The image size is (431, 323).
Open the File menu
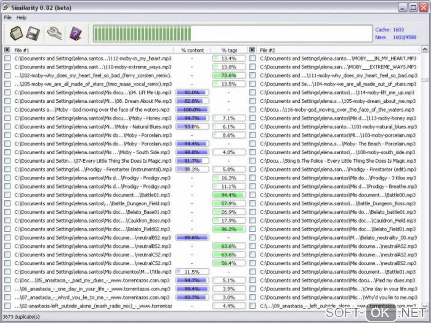point(8,18)
